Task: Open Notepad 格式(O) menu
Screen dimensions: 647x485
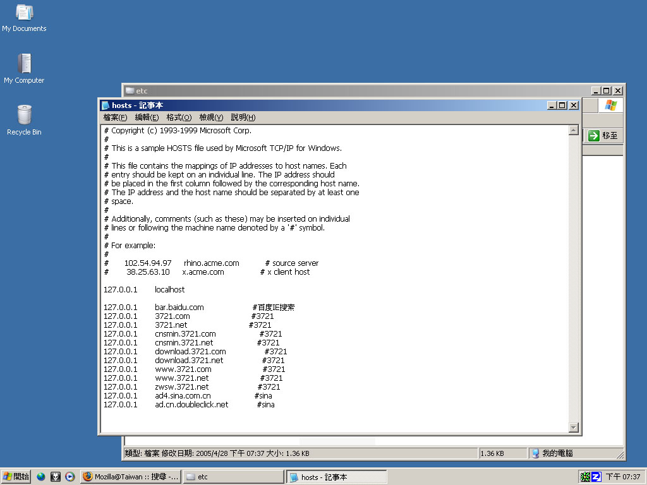Action: (179, 117)
